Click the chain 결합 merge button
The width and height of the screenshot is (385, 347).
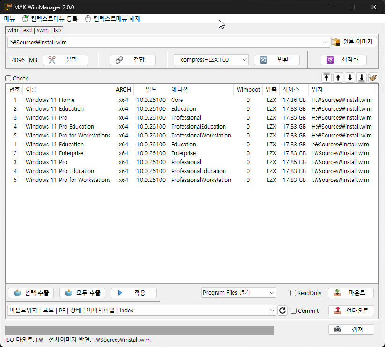[x=132, y=60]
